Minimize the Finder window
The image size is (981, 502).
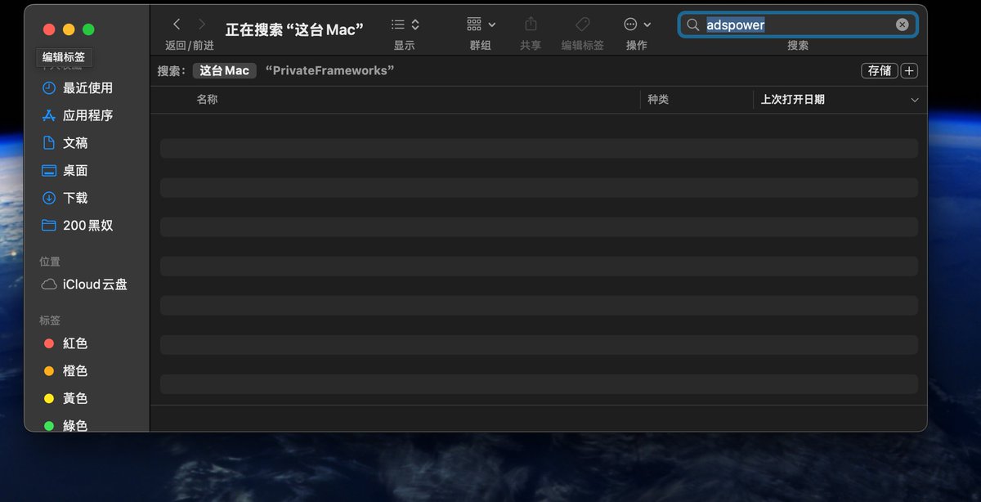point(69,29)
